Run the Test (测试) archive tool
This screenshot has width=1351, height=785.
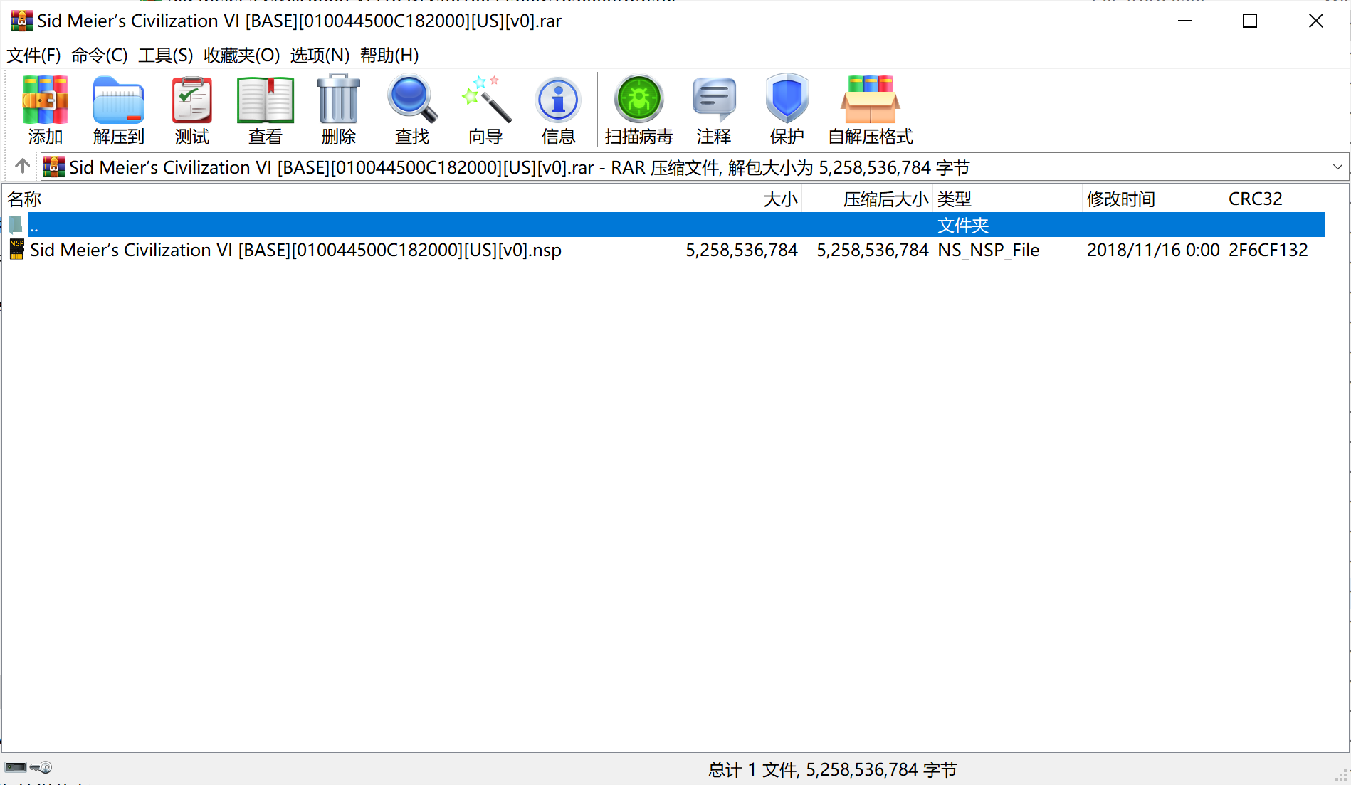192,110
